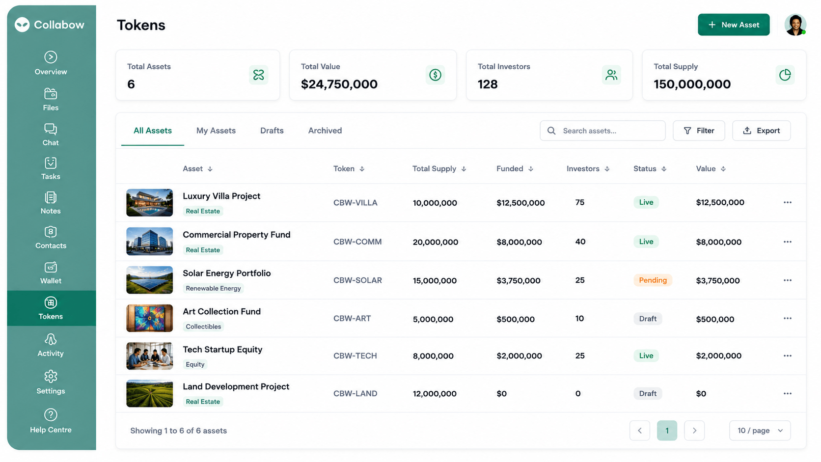Open Chat from the sidebar
The width and height of the screenshot is (821, 462).
tap(51, 135)
